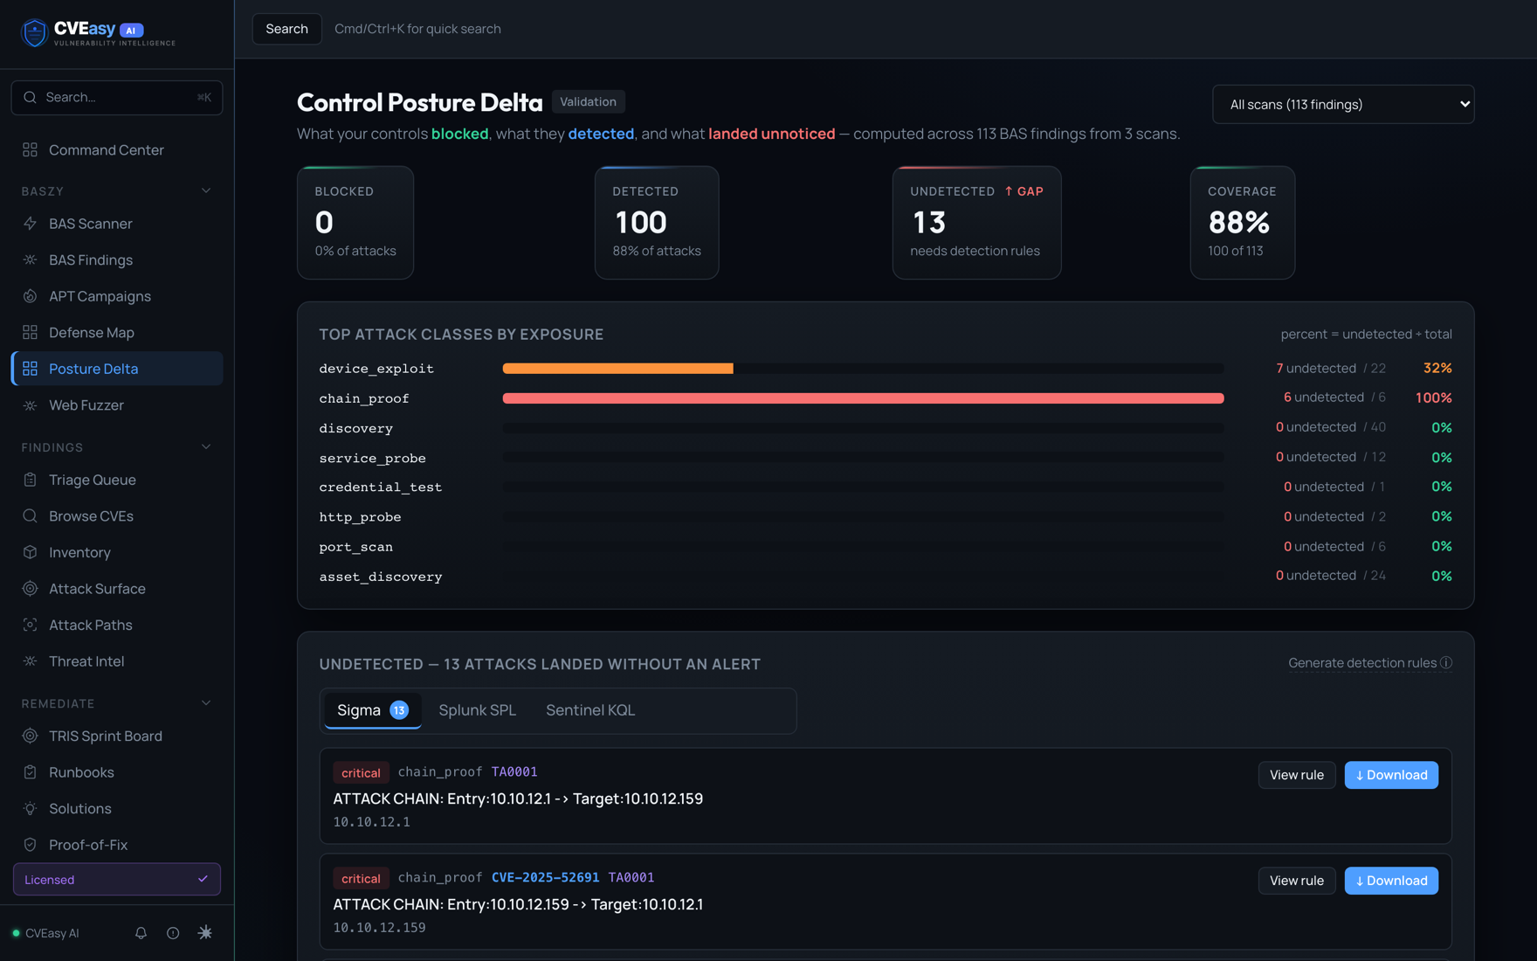Download rule for 10.10.12.1 attack chain
Viewport: 1537px width, 961px height.
[x=1391, y=775]
